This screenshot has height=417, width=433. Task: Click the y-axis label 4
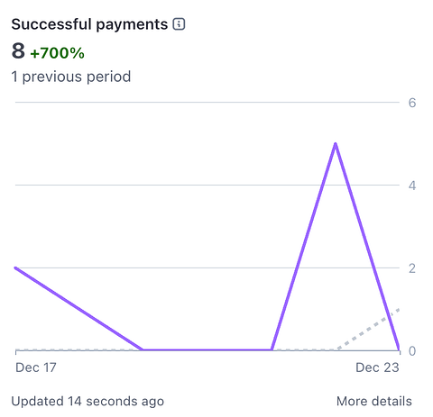pos(412,186)
